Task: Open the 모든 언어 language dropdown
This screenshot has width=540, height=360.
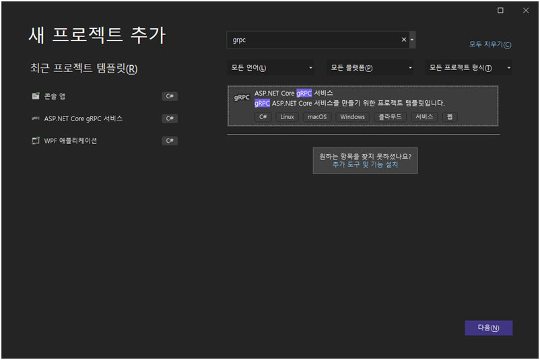Action: pyautogui.click(x=271, y=67)
